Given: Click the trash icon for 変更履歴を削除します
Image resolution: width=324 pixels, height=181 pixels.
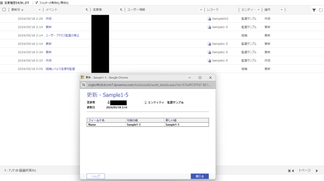Looking at the screenshot, I should coord(2,3).
